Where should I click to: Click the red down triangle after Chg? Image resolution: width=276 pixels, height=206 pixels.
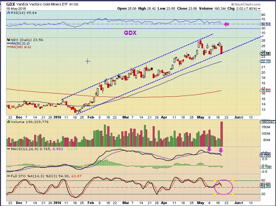[259, 9]
